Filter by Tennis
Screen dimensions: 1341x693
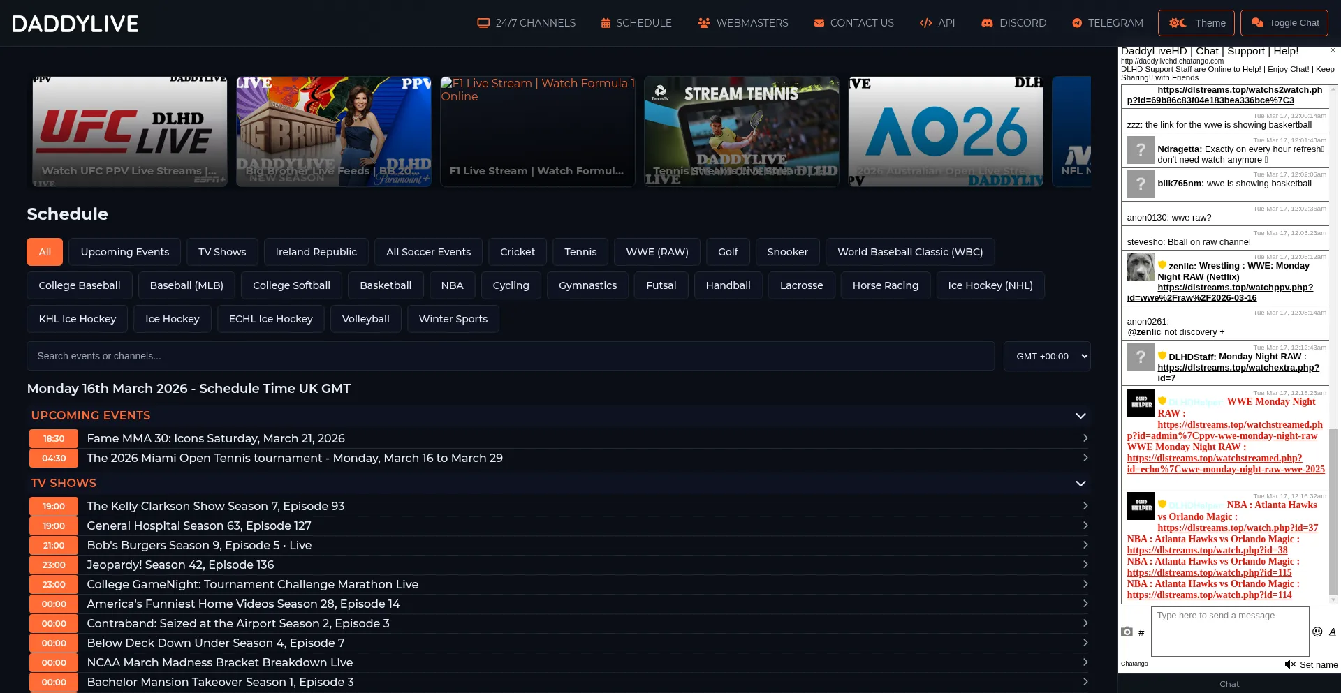(x=580, y=252)
